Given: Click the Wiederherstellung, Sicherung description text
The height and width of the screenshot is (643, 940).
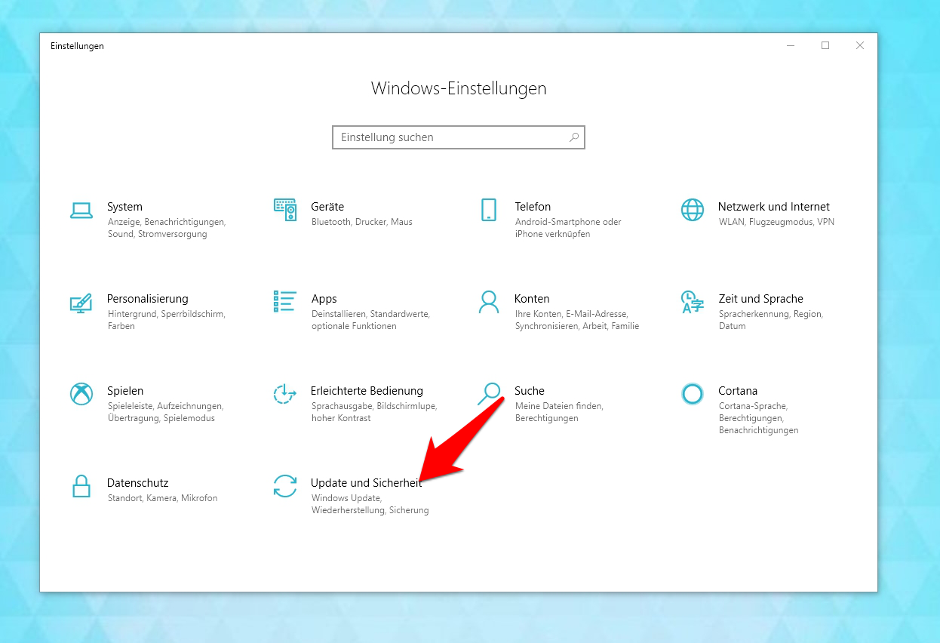Looking at the screenshot, I should [x=370, y=510].
